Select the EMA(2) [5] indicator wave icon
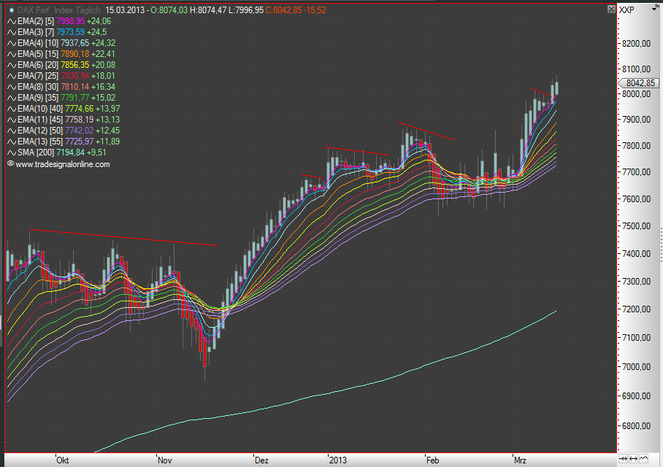The width and height of the screenshot is (663, 467). pyautogui.click(x=11, y=22)
